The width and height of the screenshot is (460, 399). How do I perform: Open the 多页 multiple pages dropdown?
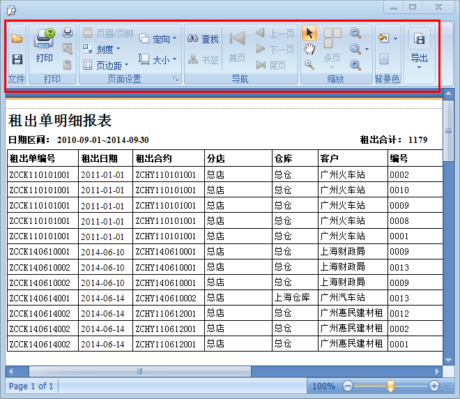click(332, 49)
